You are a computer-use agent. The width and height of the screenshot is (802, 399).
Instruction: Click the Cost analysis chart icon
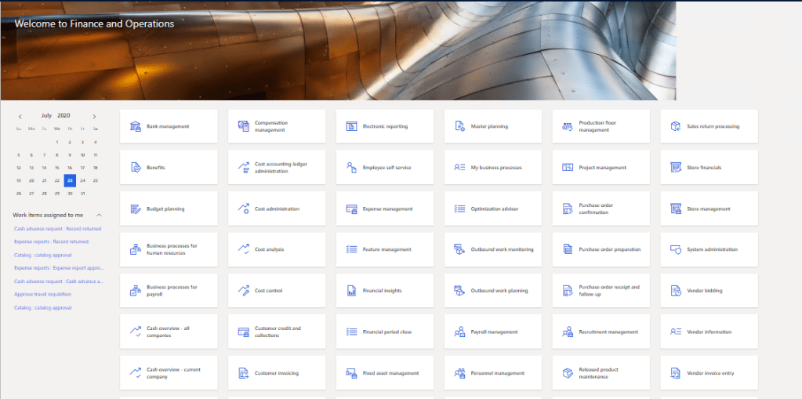coord(243,249)
